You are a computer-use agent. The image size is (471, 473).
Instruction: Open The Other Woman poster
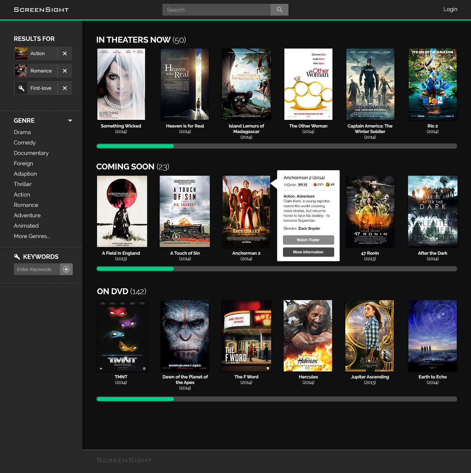(308, 84)
